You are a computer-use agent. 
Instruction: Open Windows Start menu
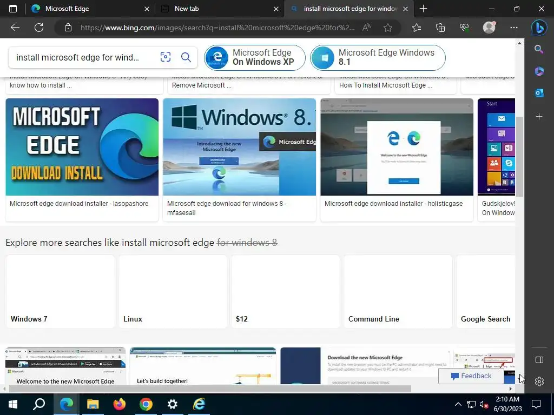tap(13, 404)
